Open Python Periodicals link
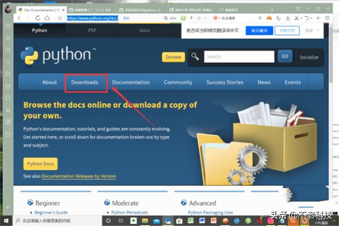The image size is (339, 226). pos(129,212)
